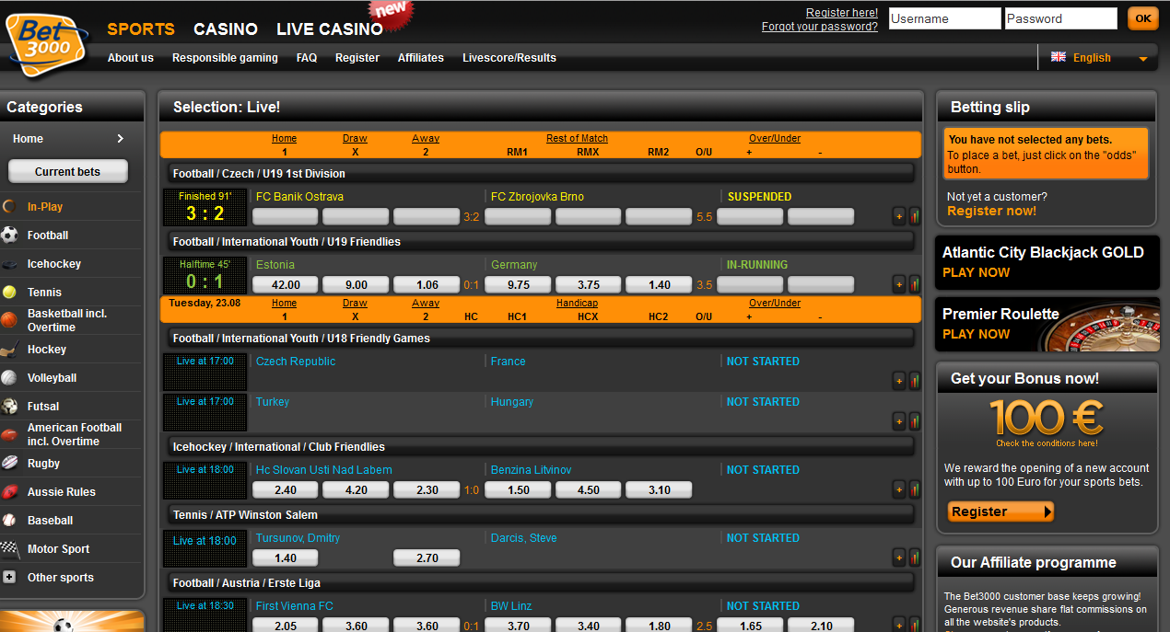Screen dimensions: 1170x632
Task: Focus the Password input field
Action: pyautogui.click(x=1060, y=18)
